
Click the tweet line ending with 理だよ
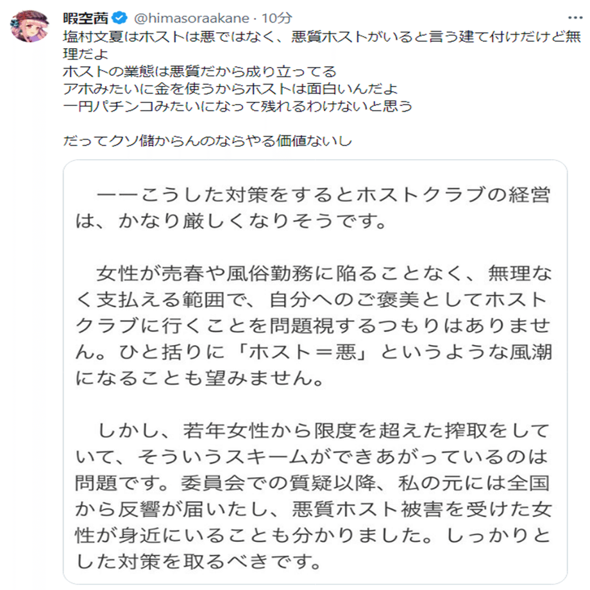point(86,54)
